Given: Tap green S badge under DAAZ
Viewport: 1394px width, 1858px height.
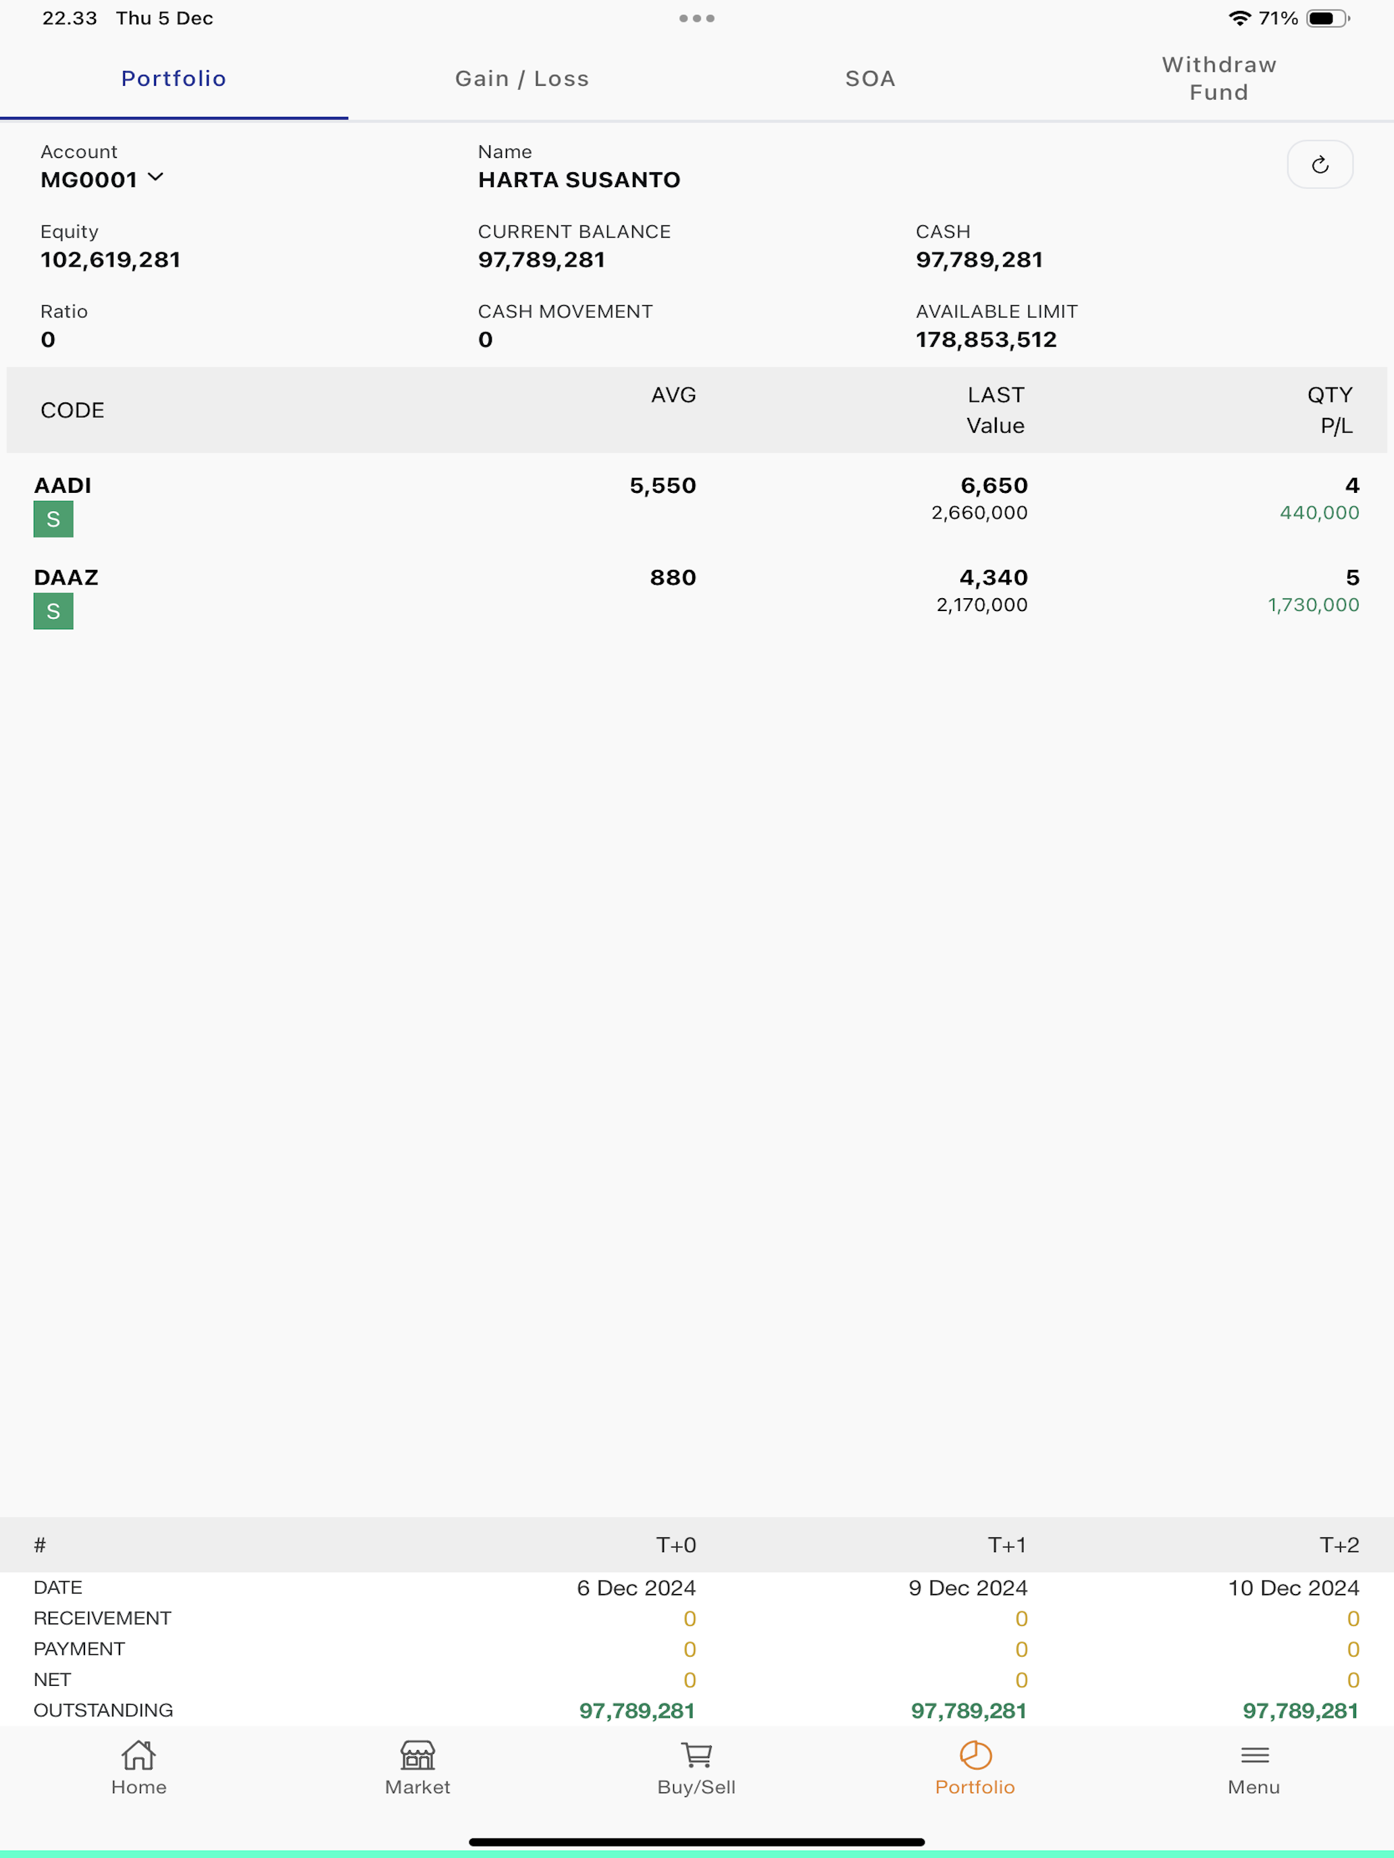Looking at the screenshot, I should tap(53, 612).
